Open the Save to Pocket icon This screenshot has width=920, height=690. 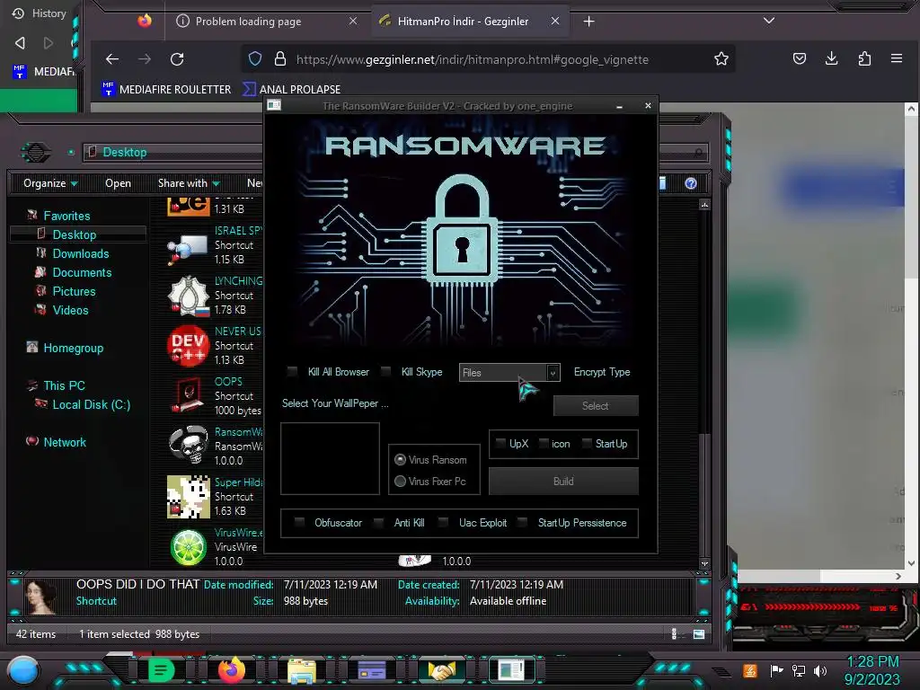tap(799, 58)
